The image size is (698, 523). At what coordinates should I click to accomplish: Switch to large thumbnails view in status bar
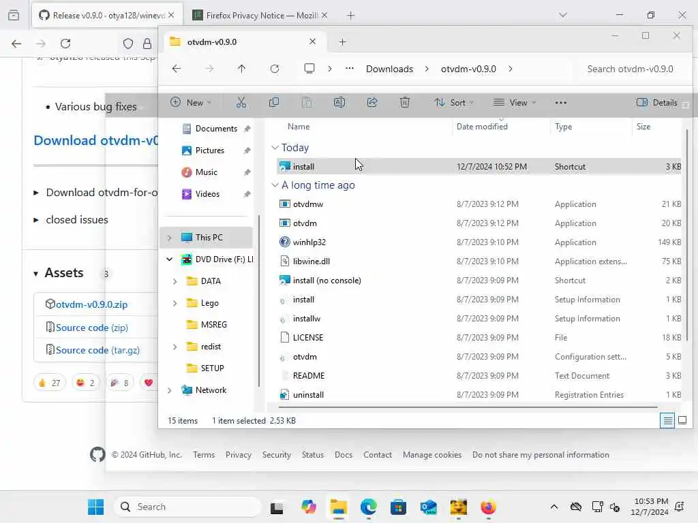coord(682,420)
